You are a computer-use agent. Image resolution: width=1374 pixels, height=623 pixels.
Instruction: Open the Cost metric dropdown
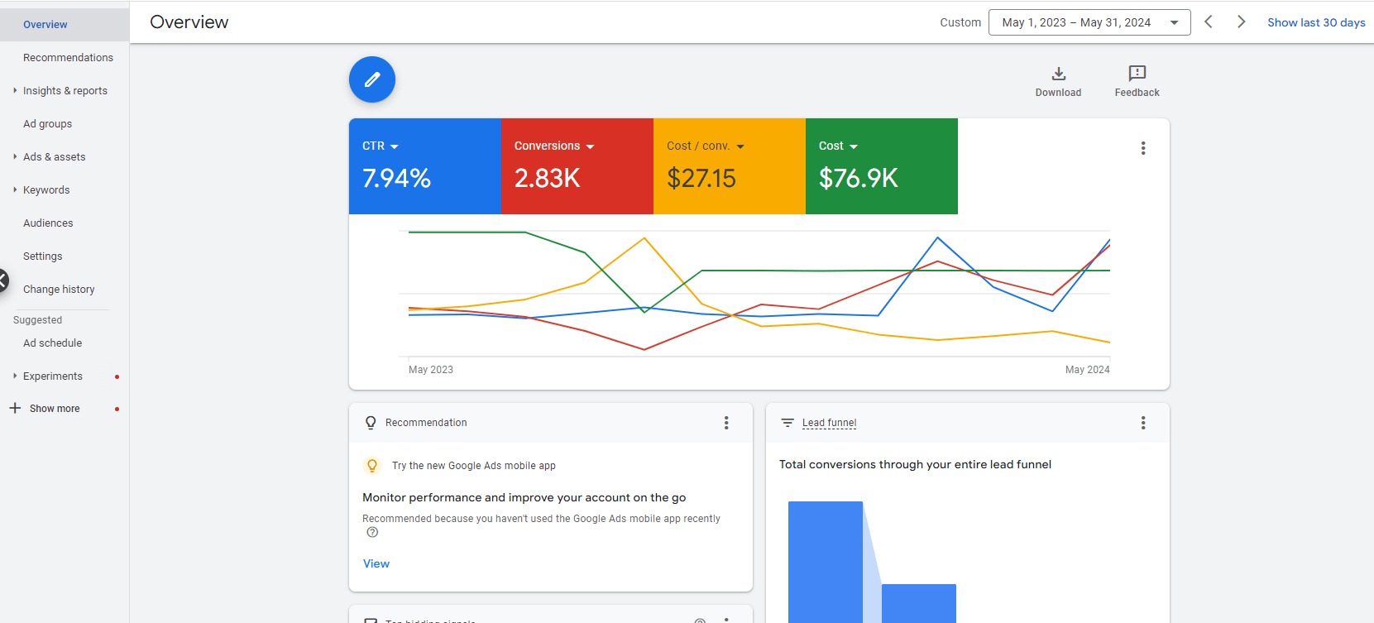(838, 146)
